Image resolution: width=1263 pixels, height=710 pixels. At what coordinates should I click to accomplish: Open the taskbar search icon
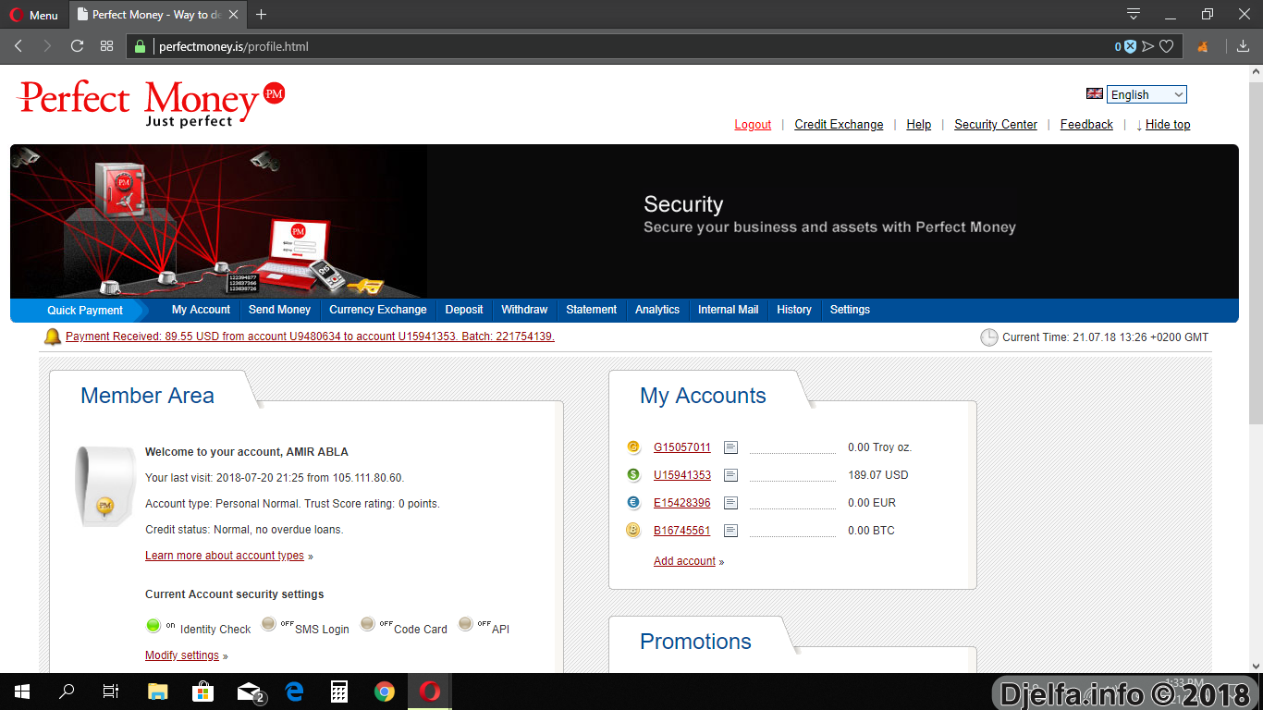67,692
